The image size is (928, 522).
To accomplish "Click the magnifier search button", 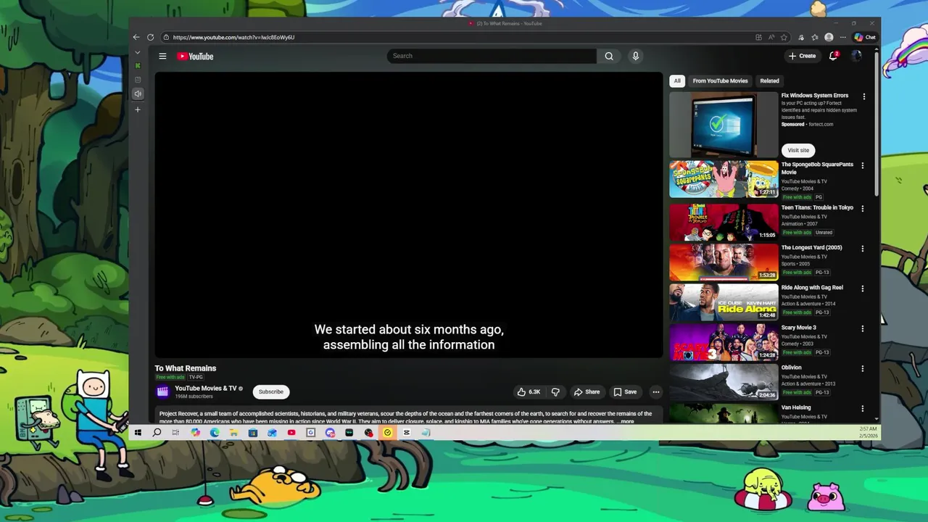I will [x=609, y=56].
